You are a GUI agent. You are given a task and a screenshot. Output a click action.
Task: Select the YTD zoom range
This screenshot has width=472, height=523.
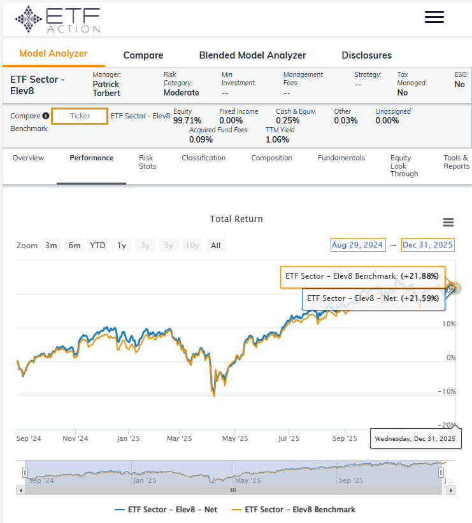[x=97, y=246]
